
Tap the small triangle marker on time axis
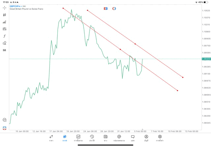coord(142,129)
